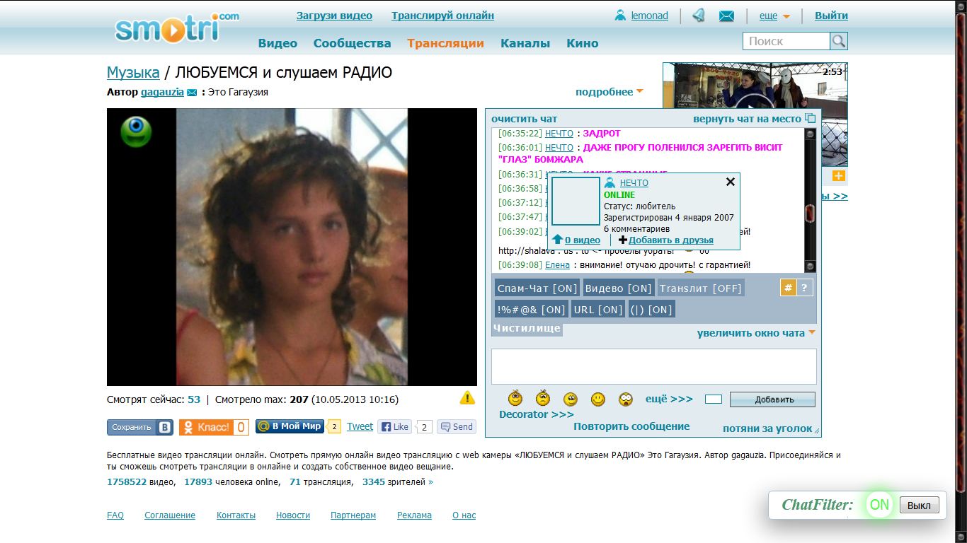Open the FAQ footer link
The width and height of the screenshot is (967, 543).
click(x=115, y=515)
